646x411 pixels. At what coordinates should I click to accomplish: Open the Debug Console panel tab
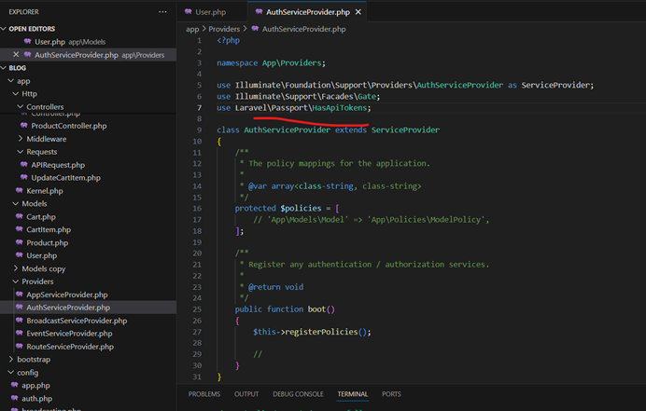click(298, 393)
